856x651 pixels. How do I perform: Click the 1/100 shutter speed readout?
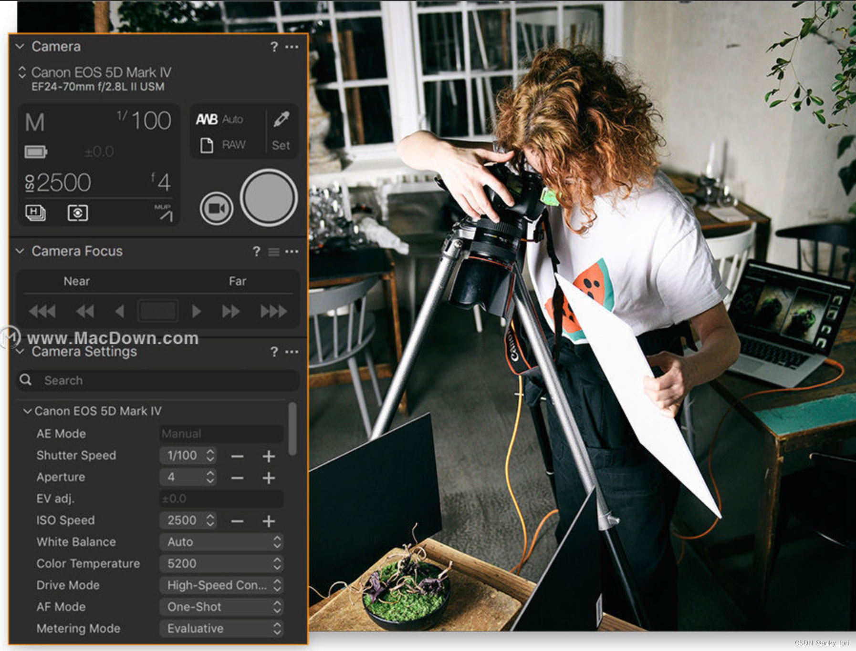click(x=144, y=120)
